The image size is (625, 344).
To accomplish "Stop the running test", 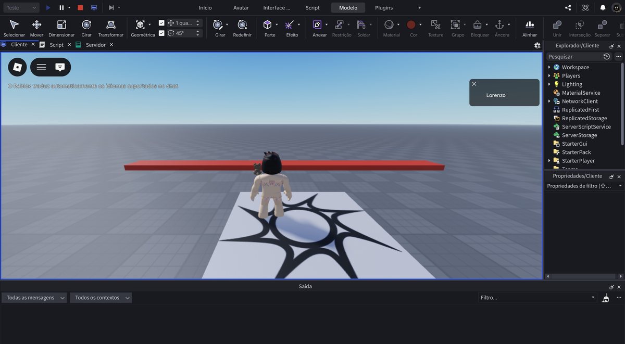I will tap(80, 8).
